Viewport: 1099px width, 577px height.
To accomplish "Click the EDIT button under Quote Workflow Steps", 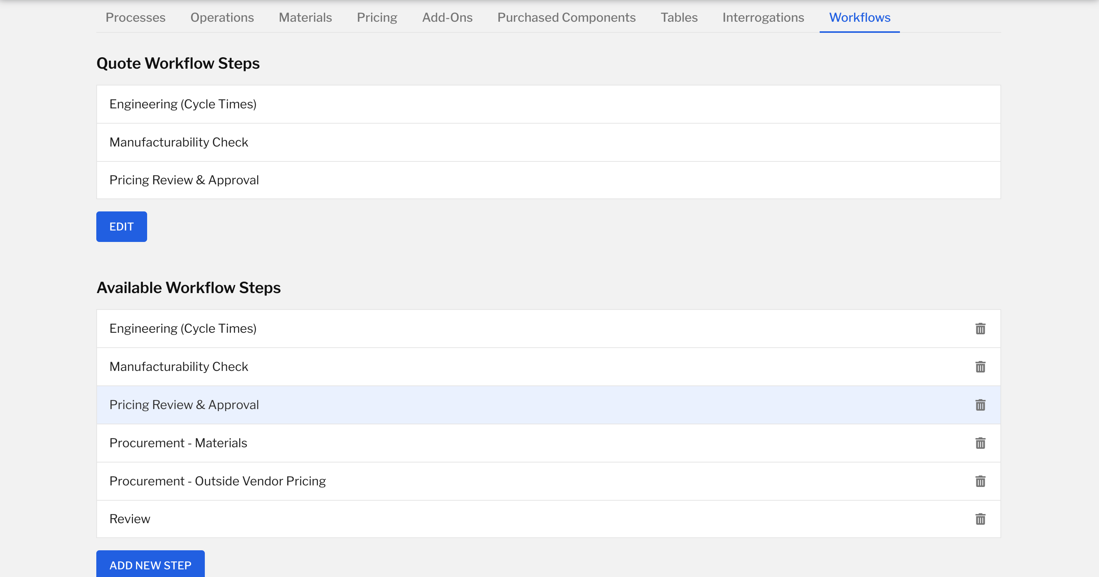I will point(121,226).
